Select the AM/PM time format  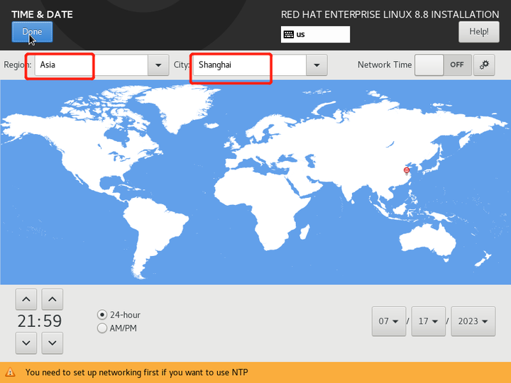point(117,328)
